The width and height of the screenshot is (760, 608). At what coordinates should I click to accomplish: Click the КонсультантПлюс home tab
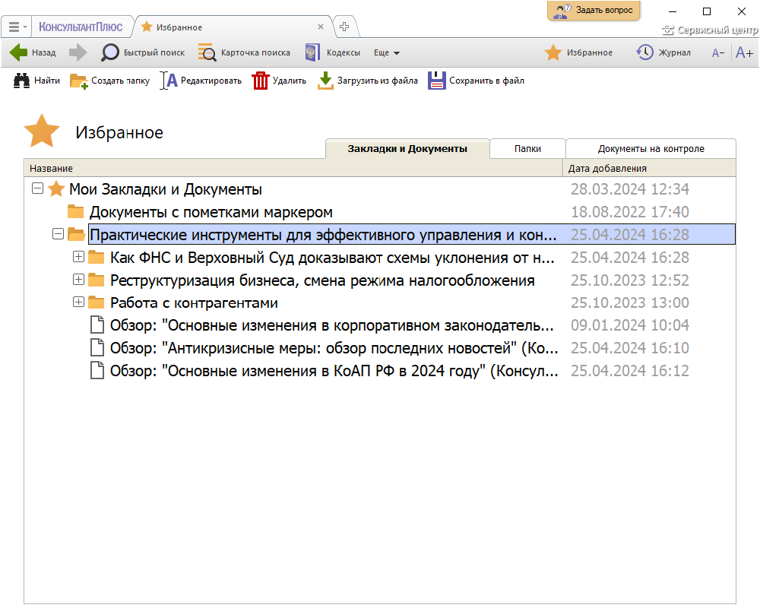pos(81,27)
